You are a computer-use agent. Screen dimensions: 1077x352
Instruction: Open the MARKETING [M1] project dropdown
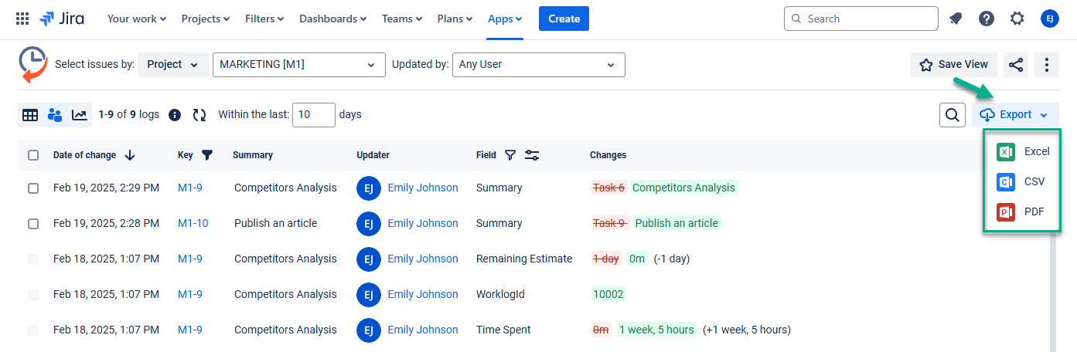click(x=298, y=65)
